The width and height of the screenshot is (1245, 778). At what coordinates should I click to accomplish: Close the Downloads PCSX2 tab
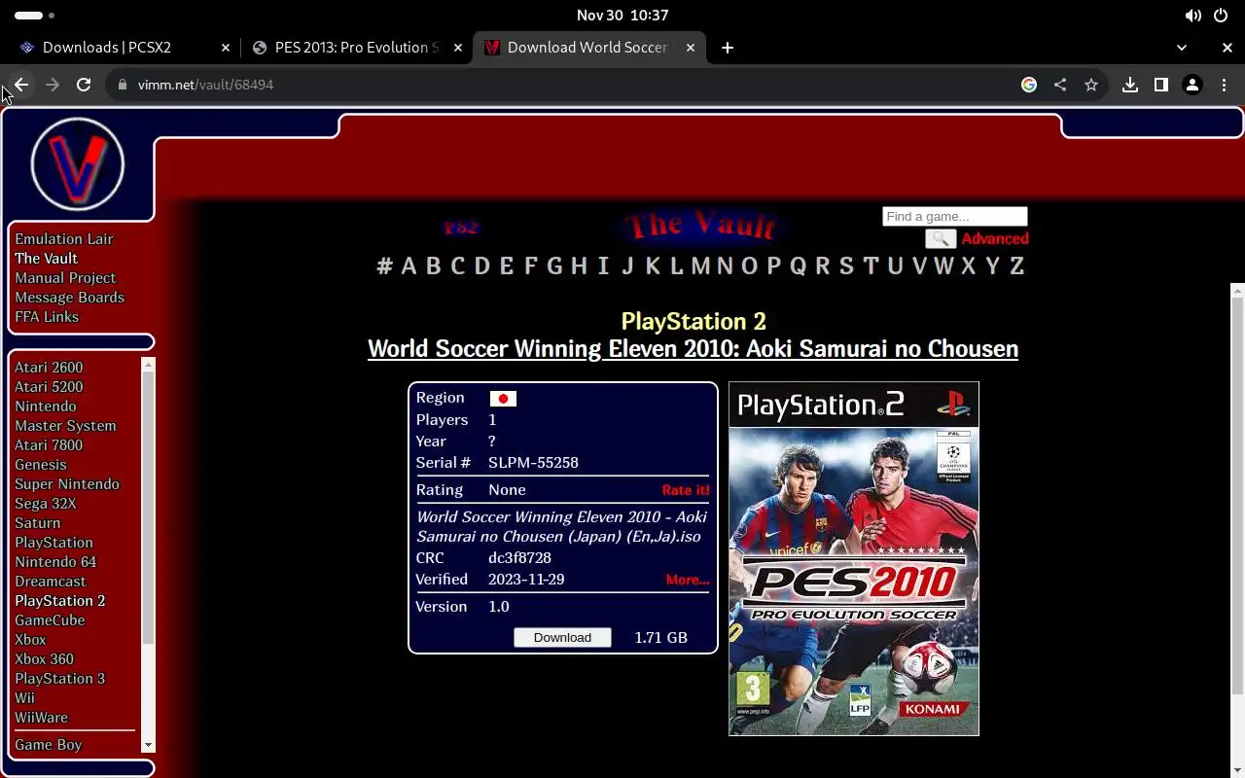pyautogui.click(x=226, y=48)
